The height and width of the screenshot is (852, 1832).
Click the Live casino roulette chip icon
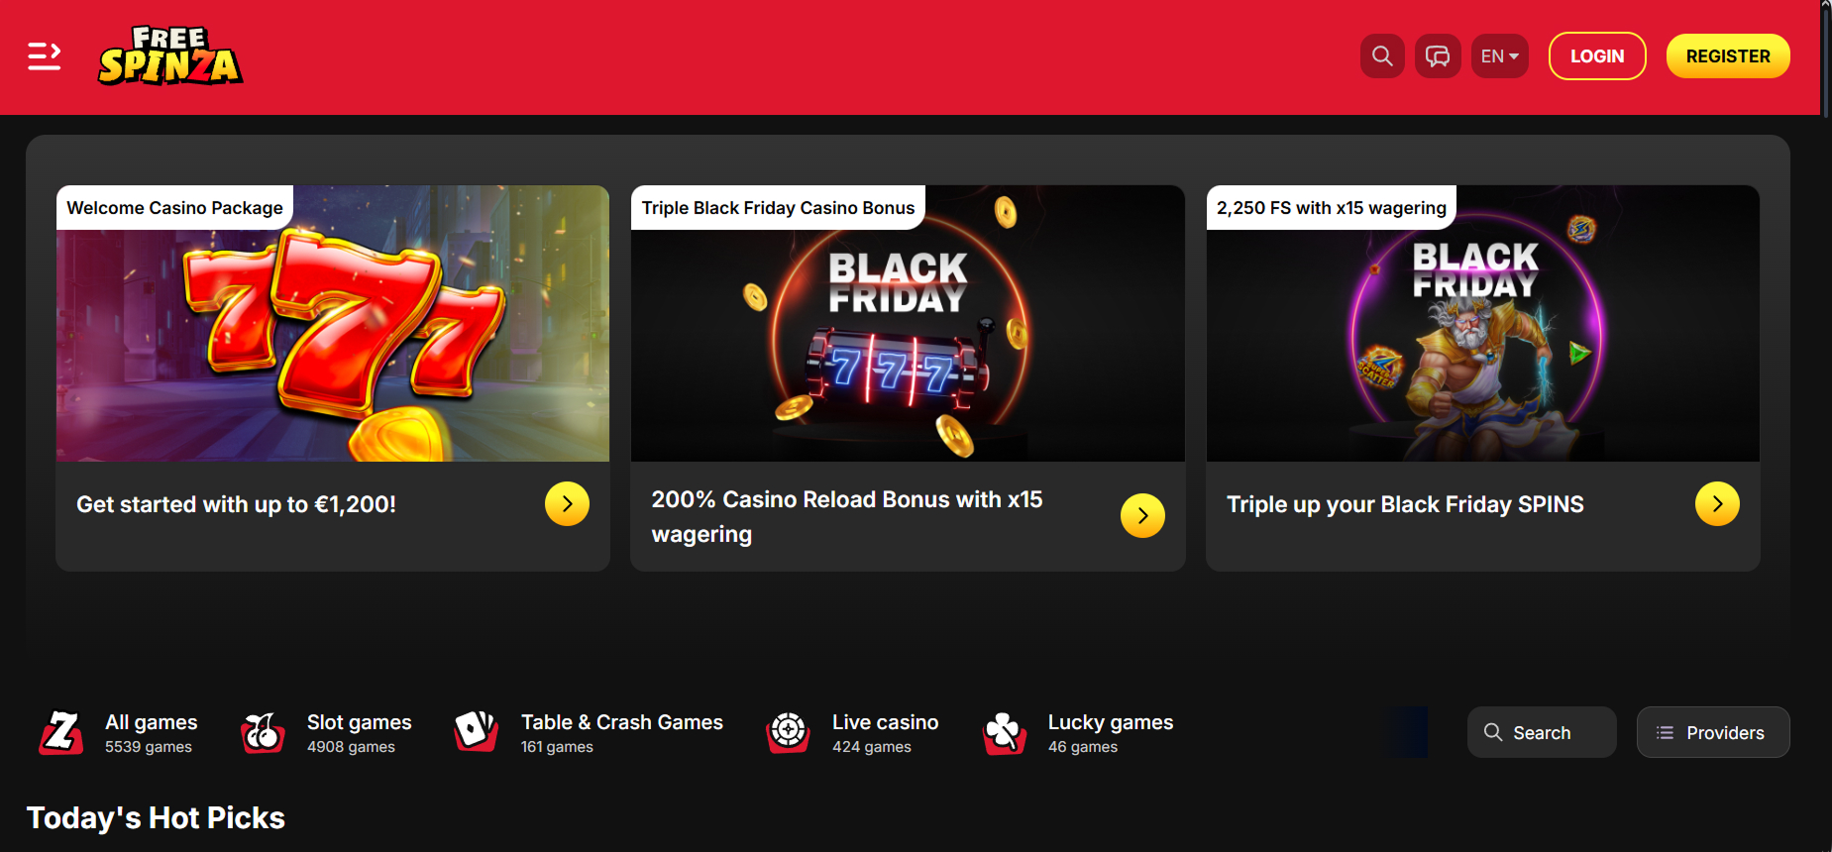(789, 732)
